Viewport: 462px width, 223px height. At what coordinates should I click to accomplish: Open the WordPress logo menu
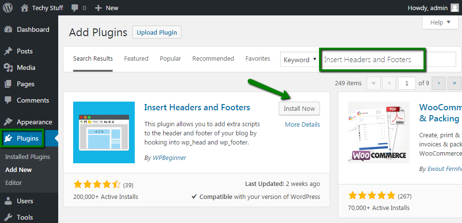click(8, 8)
